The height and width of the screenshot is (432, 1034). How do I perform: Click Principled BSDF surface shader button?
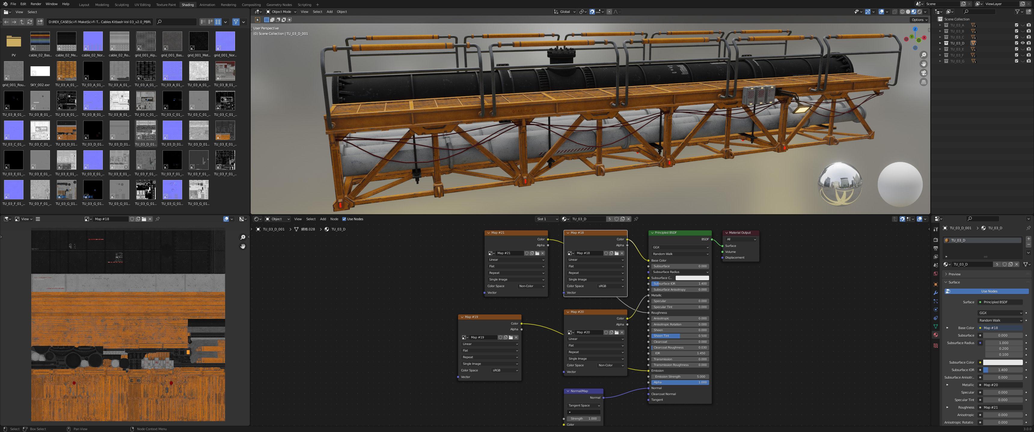tap(1001, 302)
